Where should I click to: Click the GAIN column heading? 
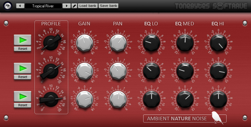[84, 24]
